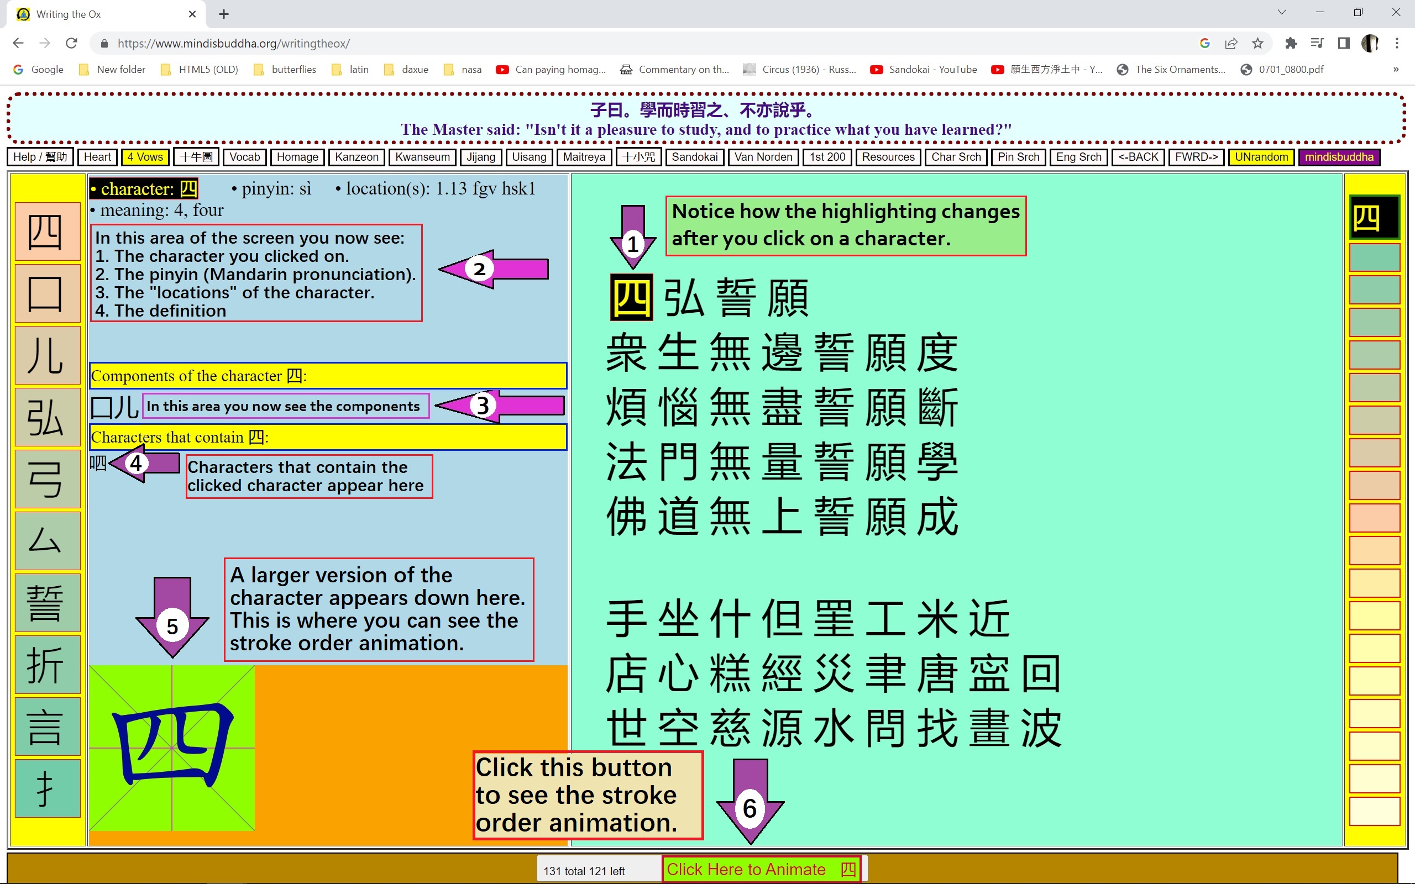Click the Pin Srch button

click(1019, 157)
